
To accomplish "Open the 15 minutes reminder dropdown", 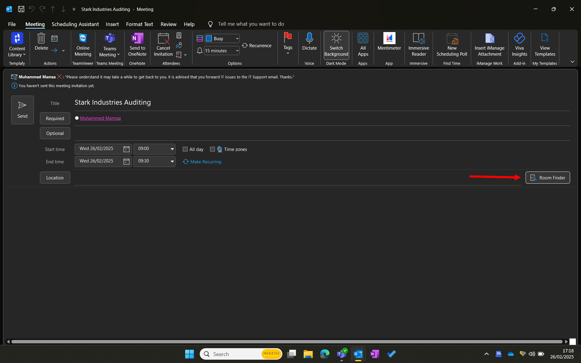I will point(237,51).
